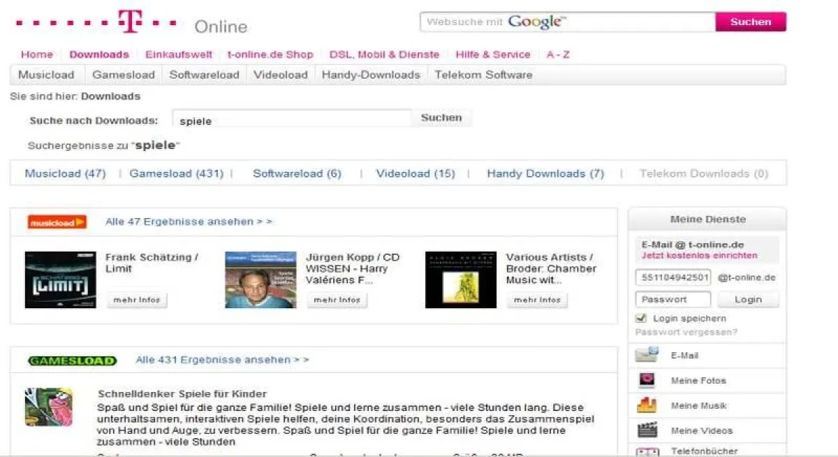Click the Schnelldenker Spiele game icon
The image size is (838, 457).
click(x=49, y=407)
